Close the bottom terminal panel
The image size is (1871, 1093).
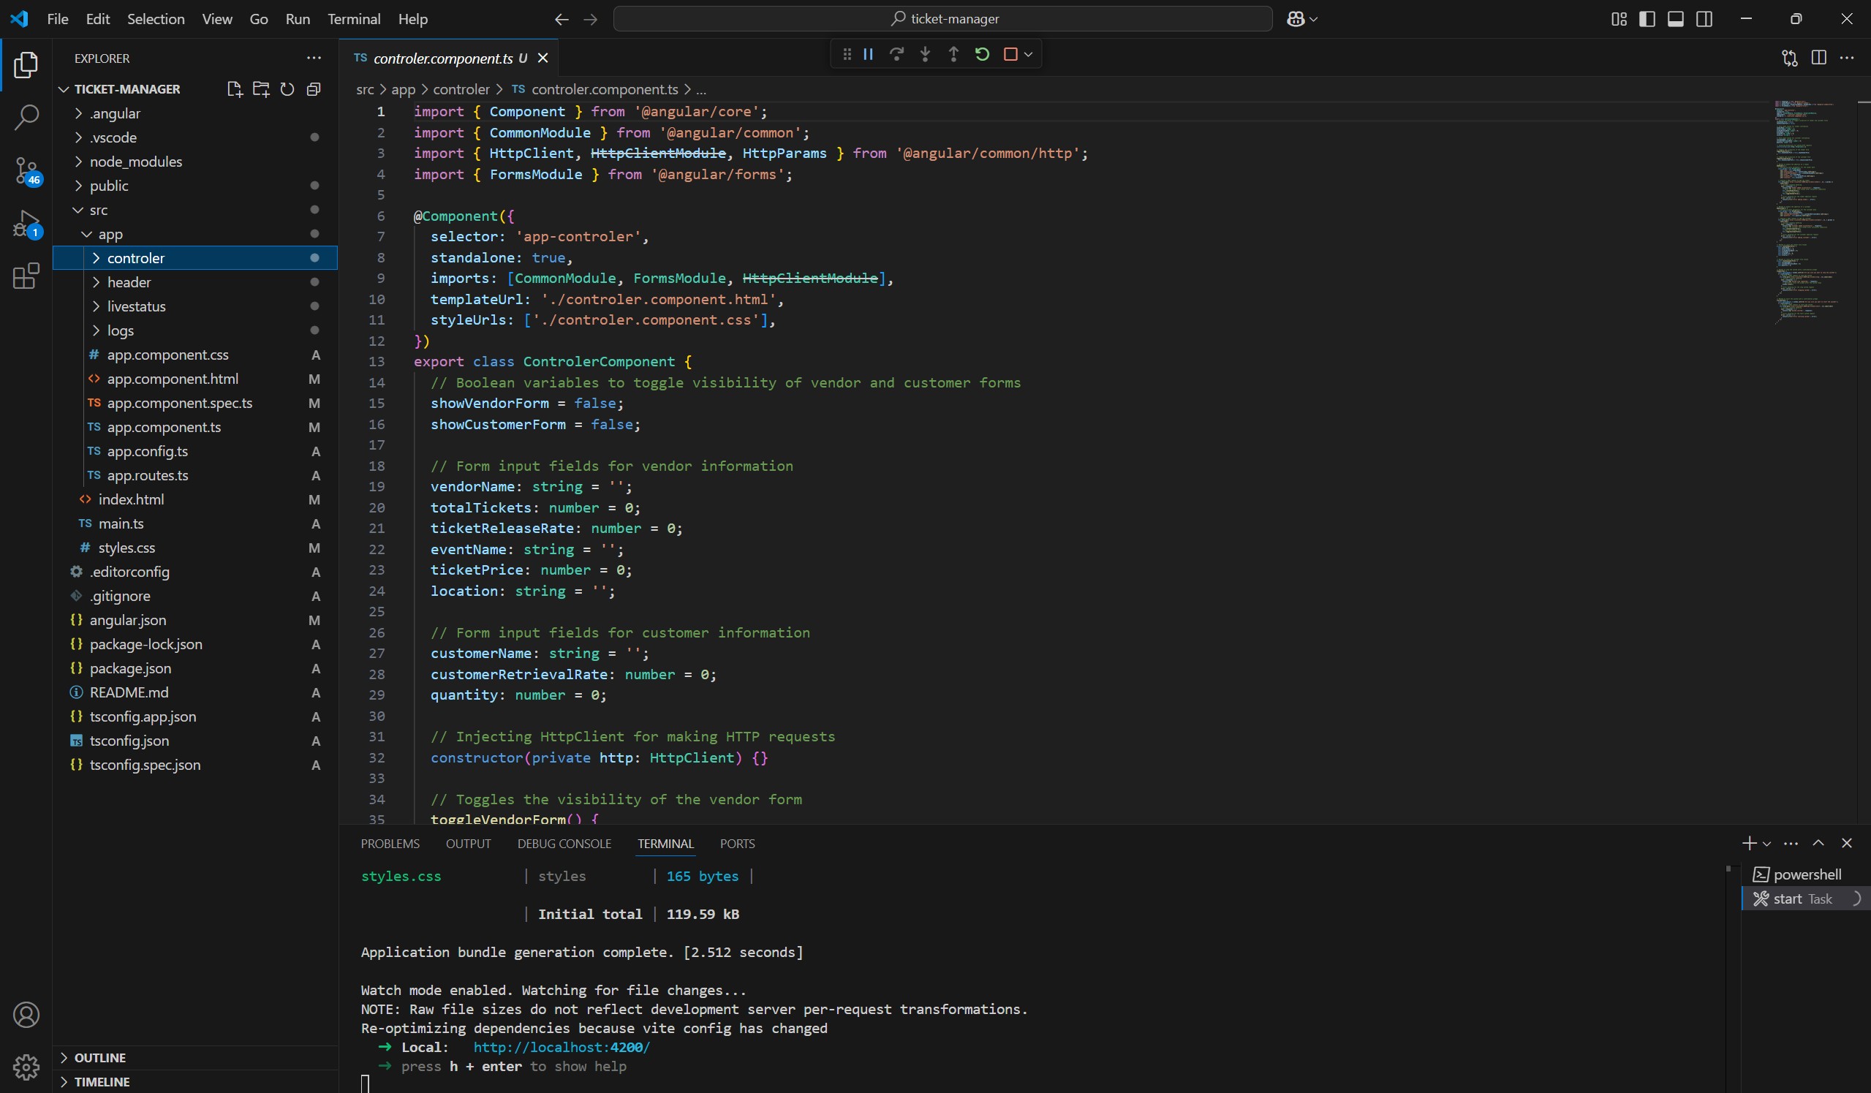tap(1848, 843)
